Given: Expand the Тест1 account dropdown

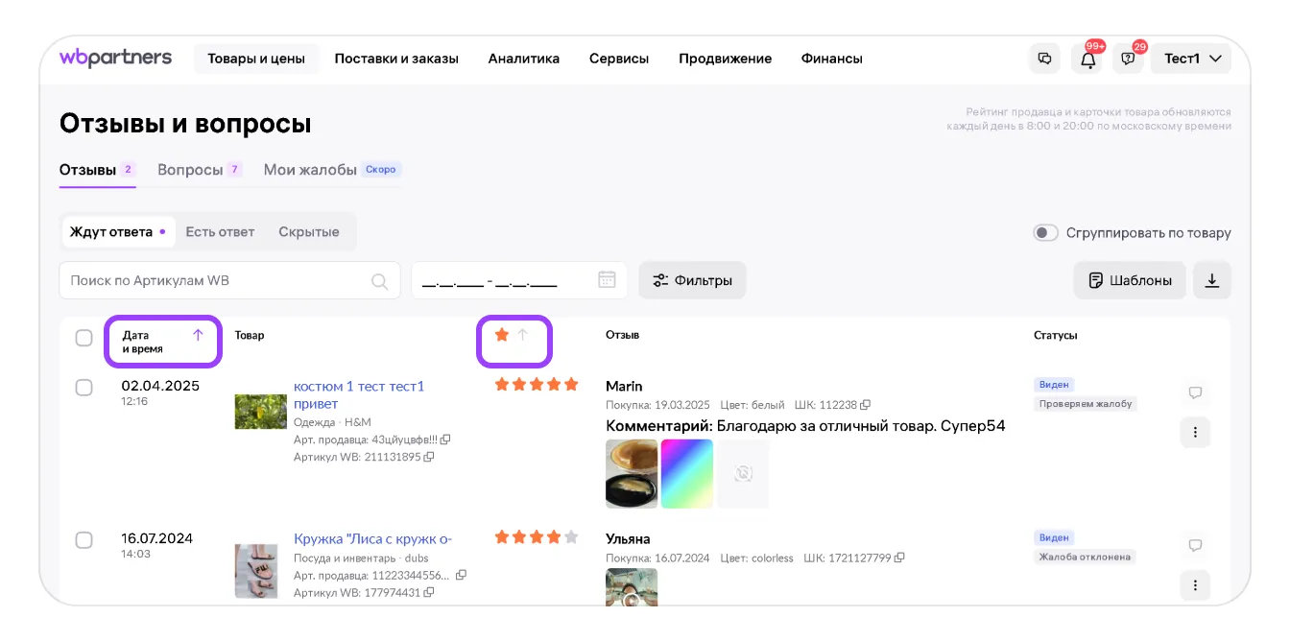Looking at the screenshot, I should [1191, 59].
